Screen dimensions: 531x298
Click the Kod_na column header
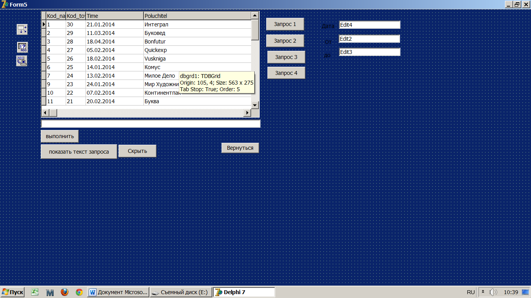[56, 16]
